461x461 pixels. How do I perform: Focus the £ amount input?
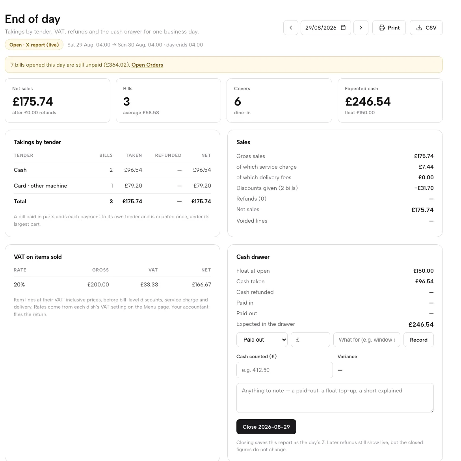coord(310,340)
